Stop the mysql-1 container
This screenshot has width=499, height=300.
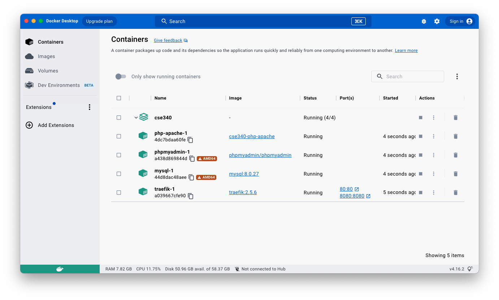421,174
